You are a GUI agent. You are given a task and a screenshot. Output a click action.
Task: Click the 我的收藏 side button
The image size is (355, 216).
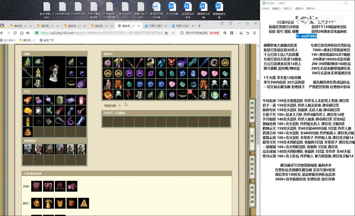click(252, 110)
